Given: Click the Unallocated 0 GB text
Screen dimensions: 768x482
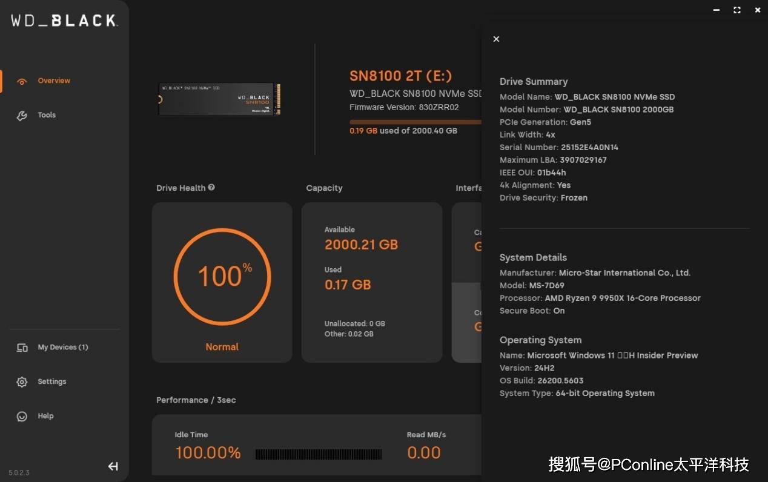Looking at the screenshot, I should (x=355, y=324).
